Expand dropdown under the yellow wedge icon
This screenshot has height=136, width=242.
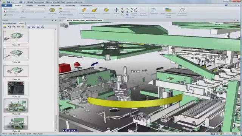[95, 15]
